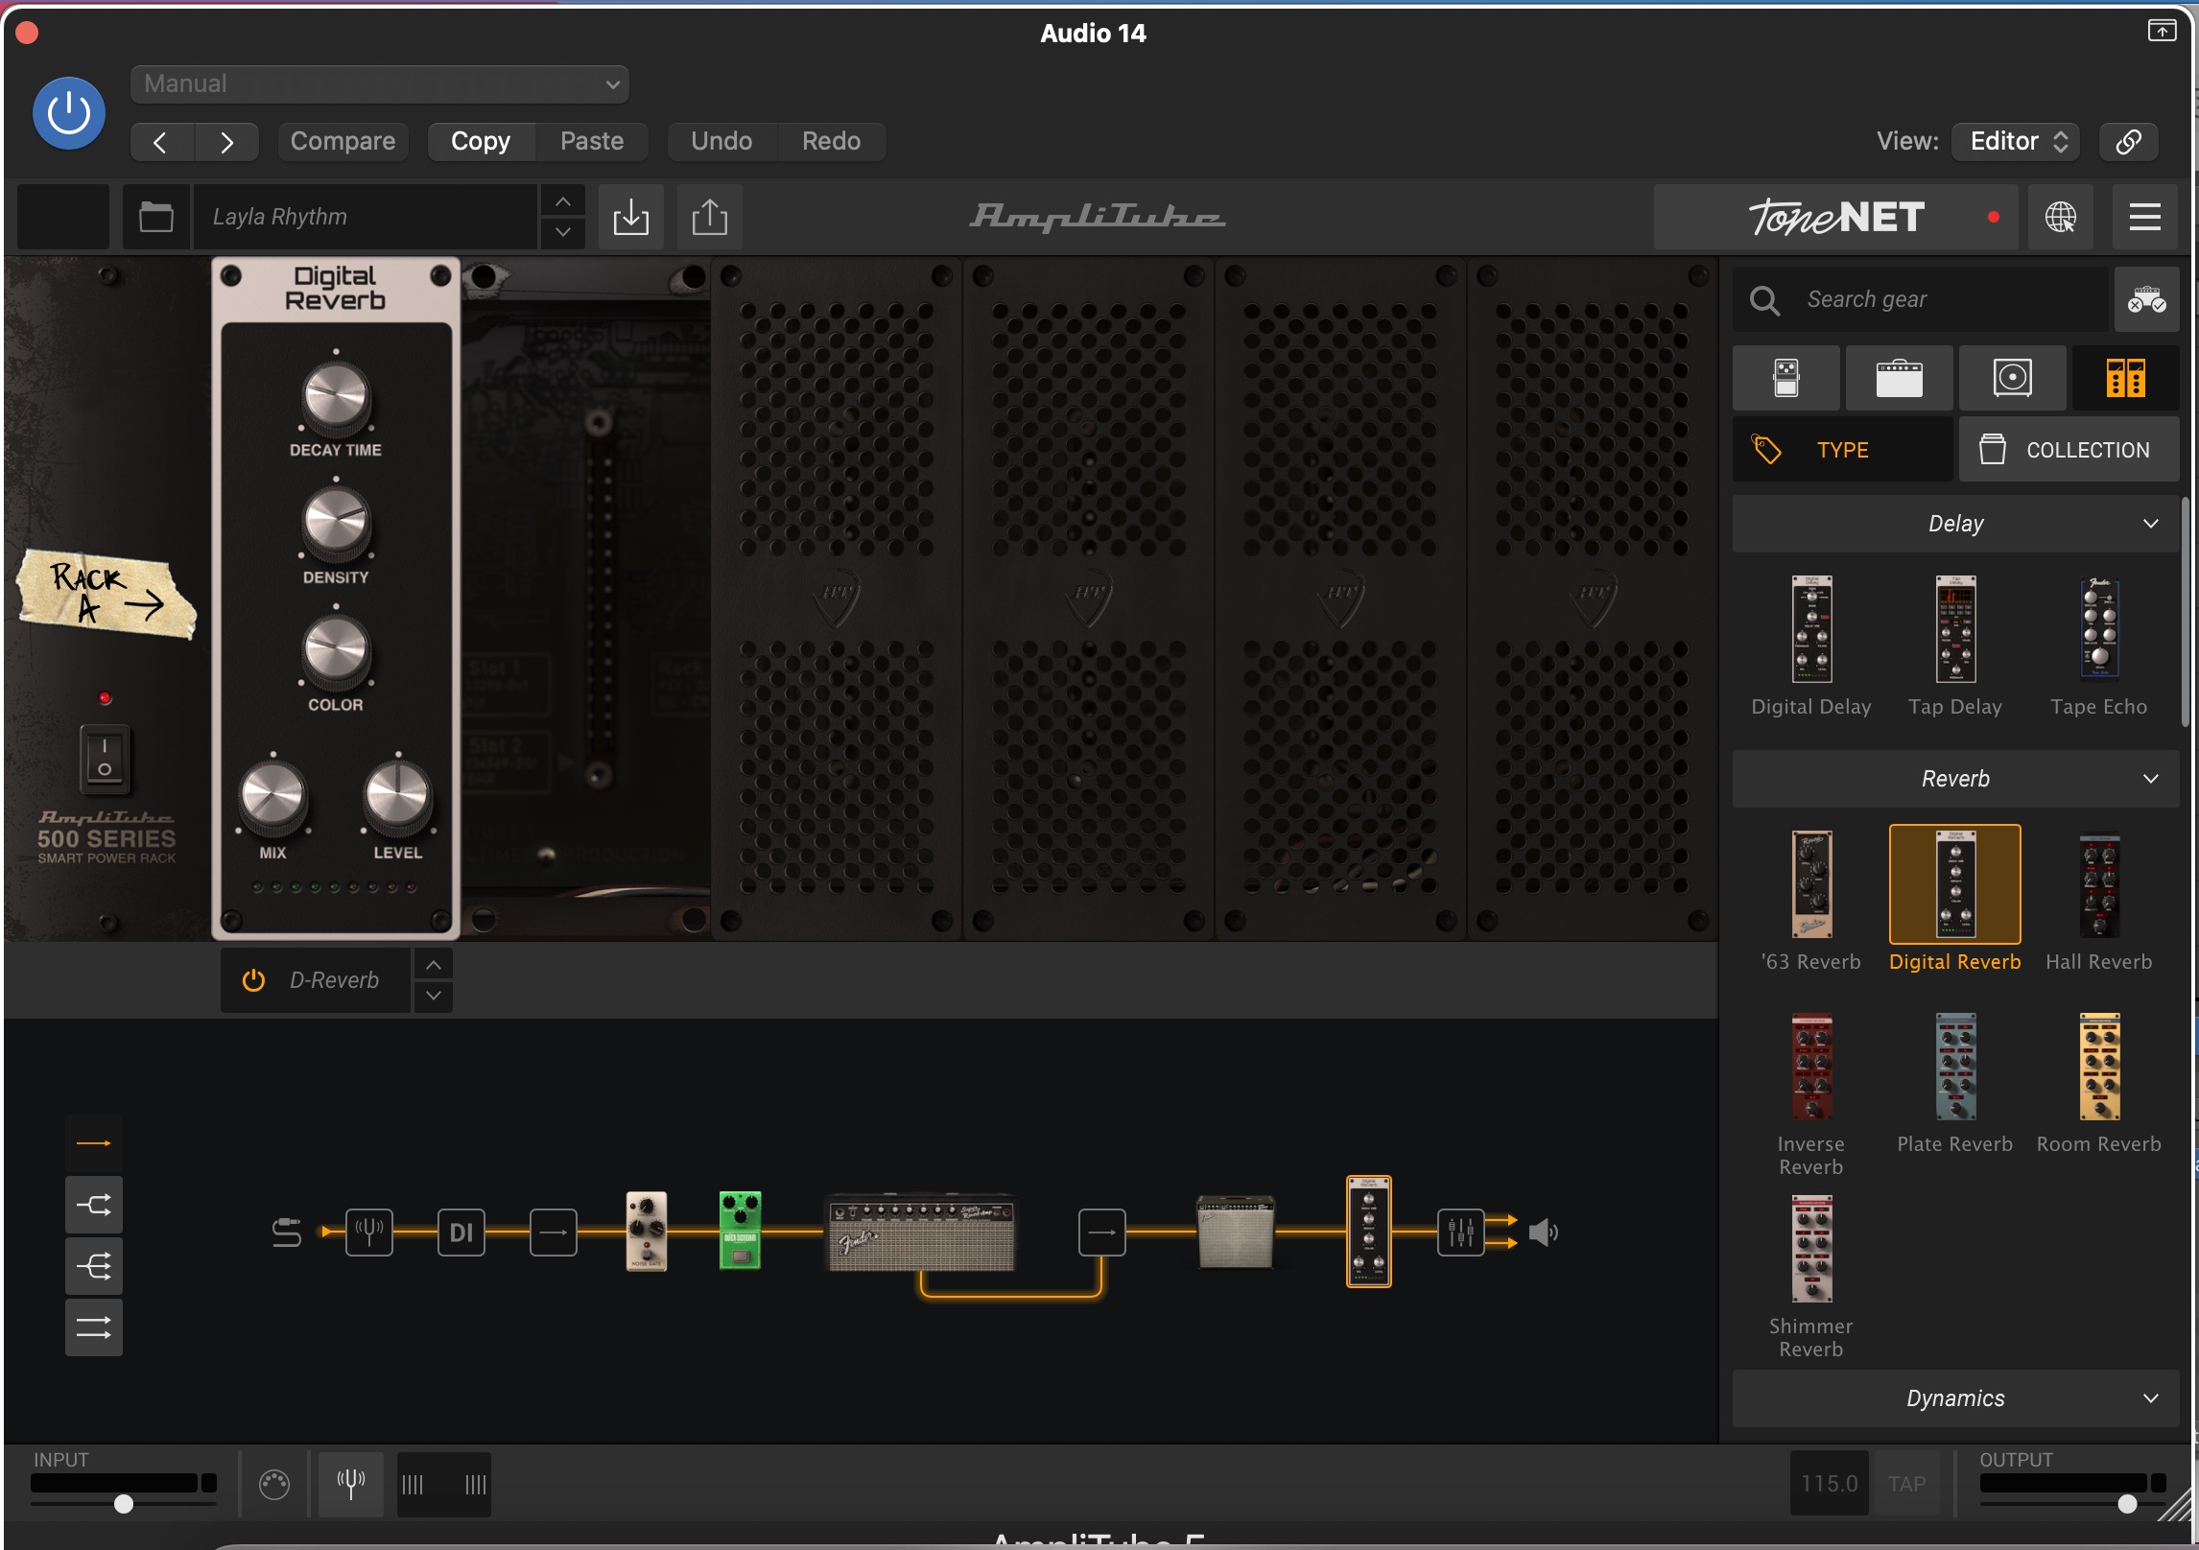Select the Shimmer Reverb gear thumbnail
This screenshot has height=1550, width=2199.
[x=1811, y=1249]
